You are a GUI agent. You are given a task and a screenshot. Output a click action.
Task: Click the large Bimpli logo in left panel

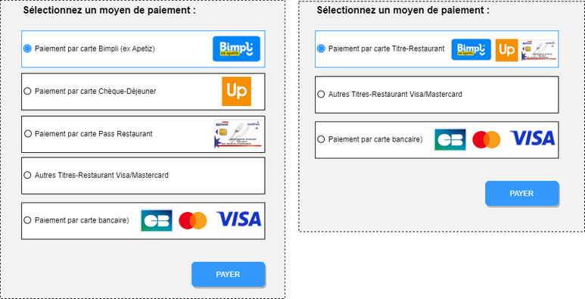(236, 48)
